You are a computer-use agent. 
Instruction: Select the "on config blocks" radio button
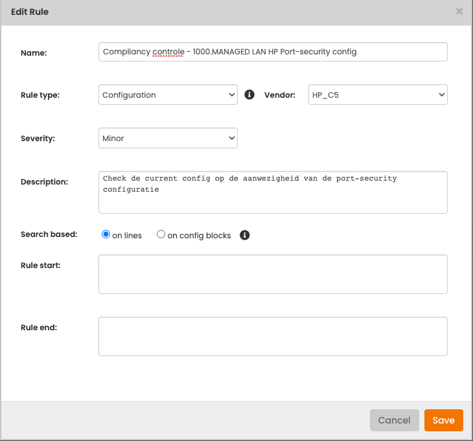tap(161, 235)
